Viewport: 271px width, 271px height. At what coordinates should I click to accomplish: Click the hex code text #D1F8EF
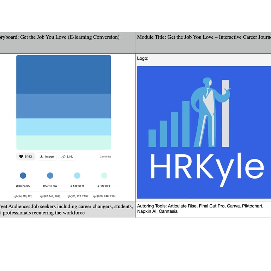(104, 186)
